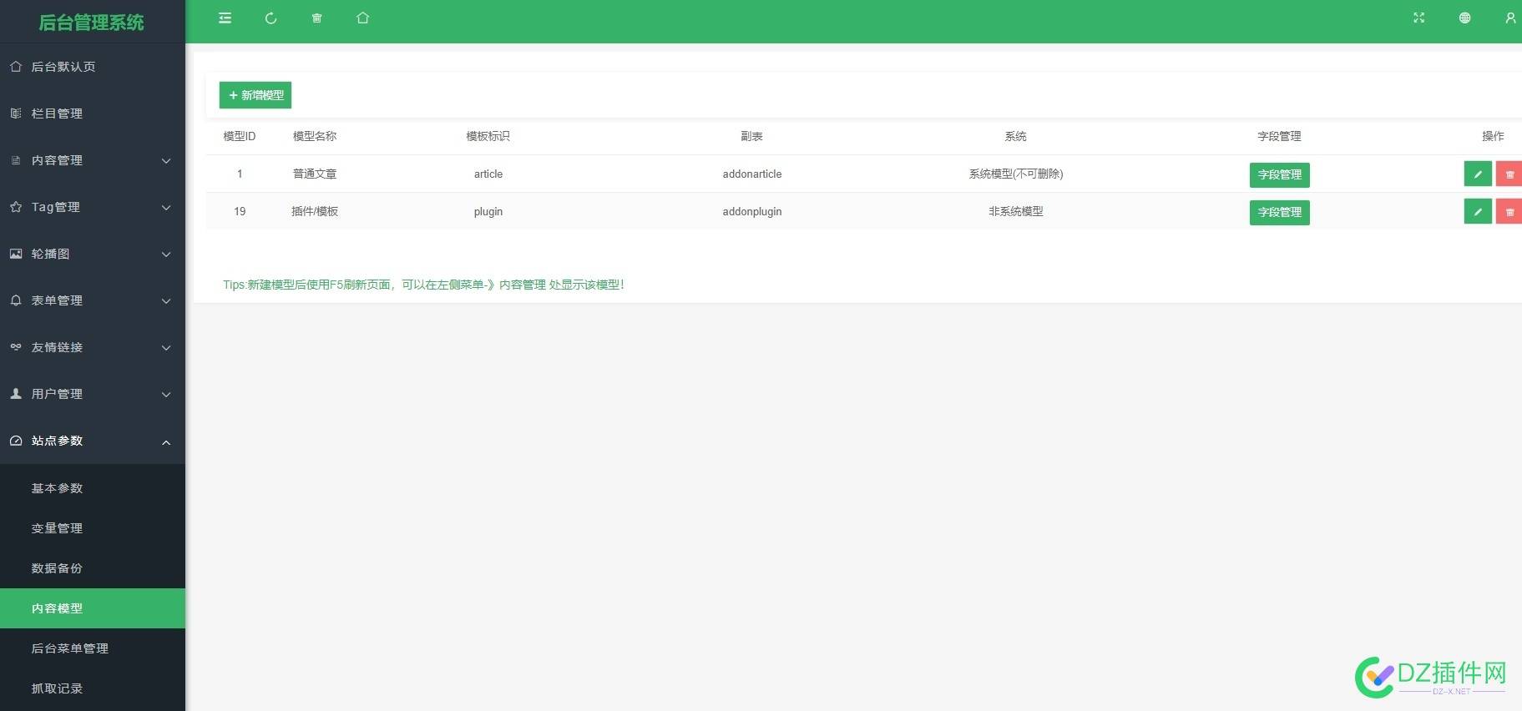The height and width of the screenshot is (711, 1522).
Task: Click 字段管理 button for 普通文章
Action: click(1279, 174)
